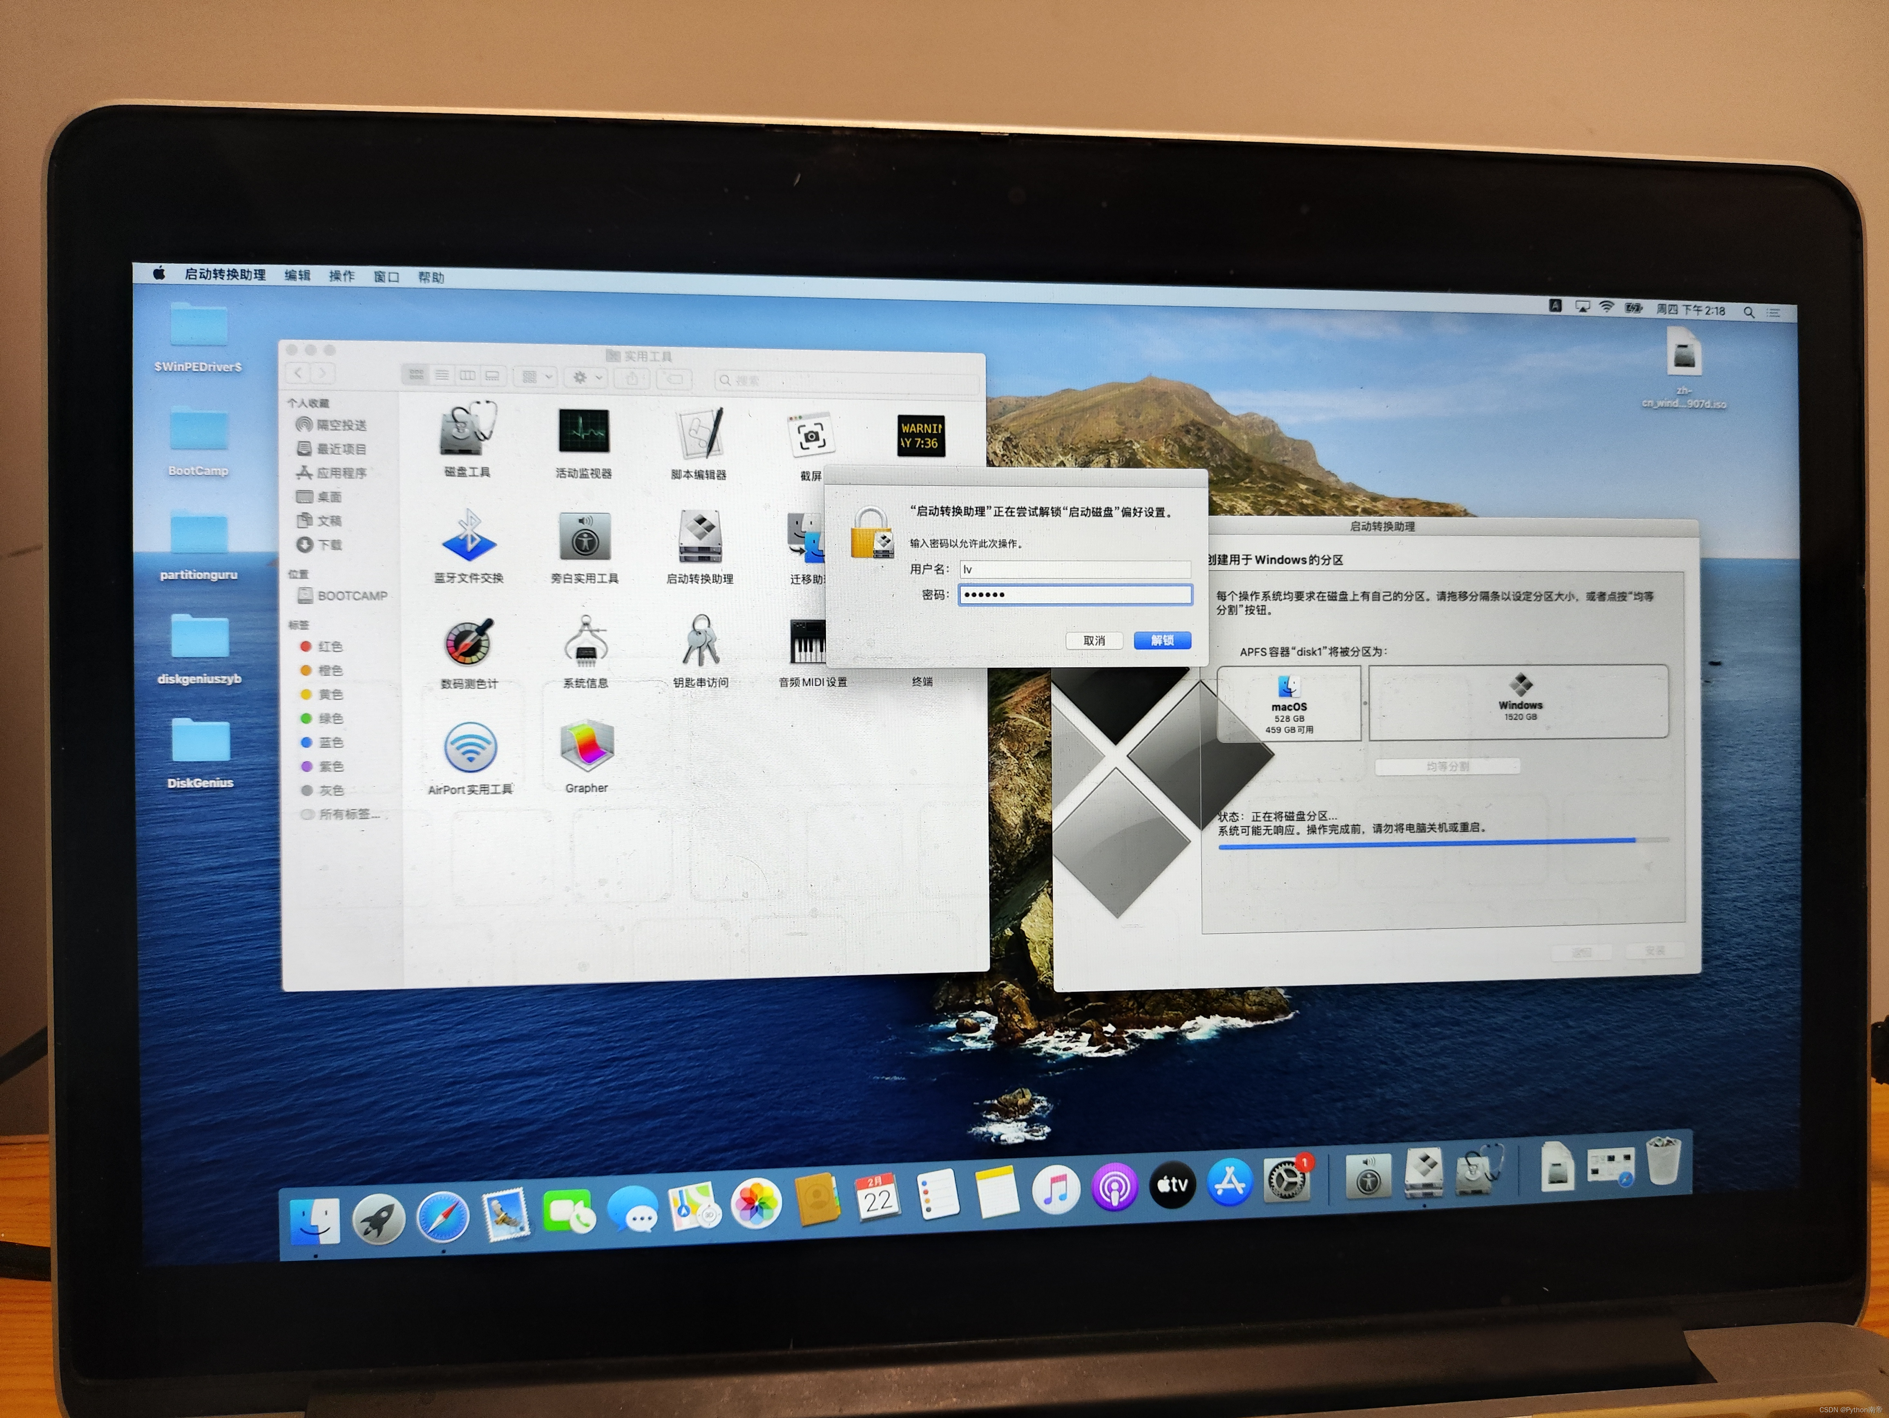This screenshot has width=1889, height=1418.
Task: Click Safari icon in the Dock
Action: point(442,1217)
